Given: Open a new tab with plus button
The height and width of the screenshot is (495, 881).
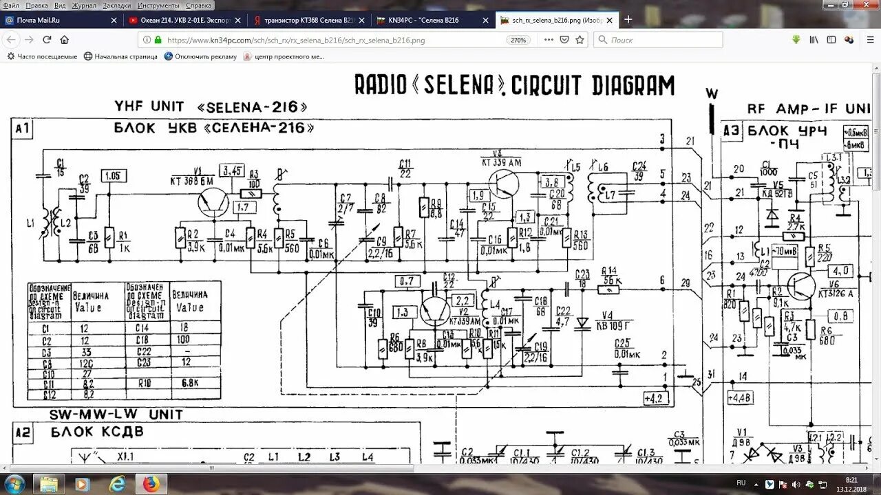Looking at the screenshot, I should pyautogui.click(x=628, y=20).
